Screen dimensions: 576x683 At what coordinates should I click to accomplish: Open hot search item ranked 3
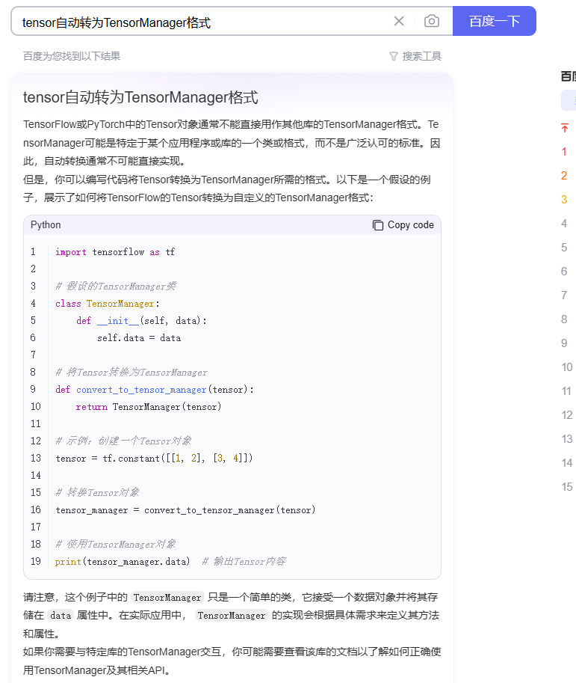tap(564, 200)
